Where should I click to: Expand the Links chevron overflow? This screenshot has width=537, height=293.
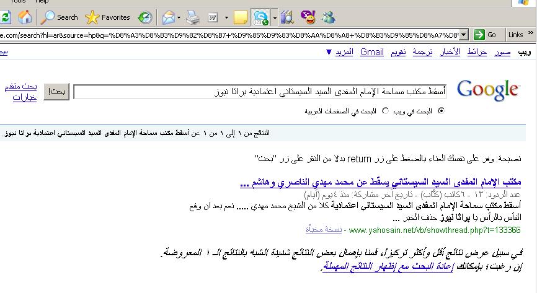(531, 33)
